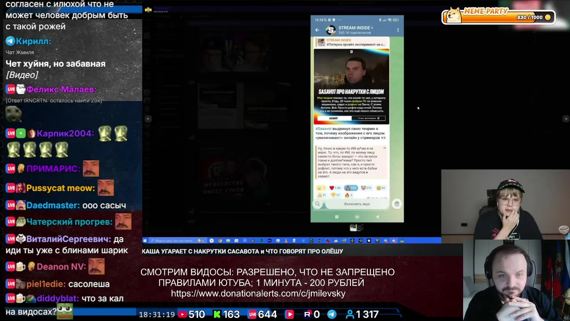Click the poop reaction with 742
Screen dimensions: 570x321
coord(350,188)
